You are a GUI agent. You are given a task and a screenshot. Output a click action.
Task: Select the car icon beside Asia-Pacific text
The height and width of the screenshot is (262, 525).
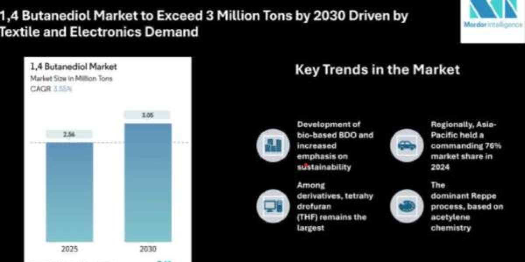(406, 145)
